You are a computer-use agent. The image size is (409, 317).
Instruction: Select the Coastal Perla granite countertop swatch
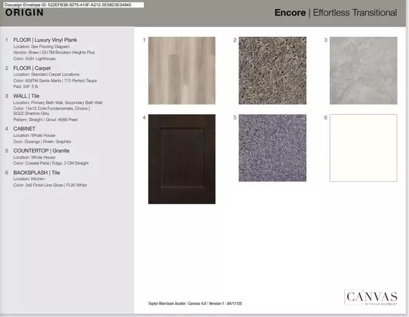pos(263,148)
